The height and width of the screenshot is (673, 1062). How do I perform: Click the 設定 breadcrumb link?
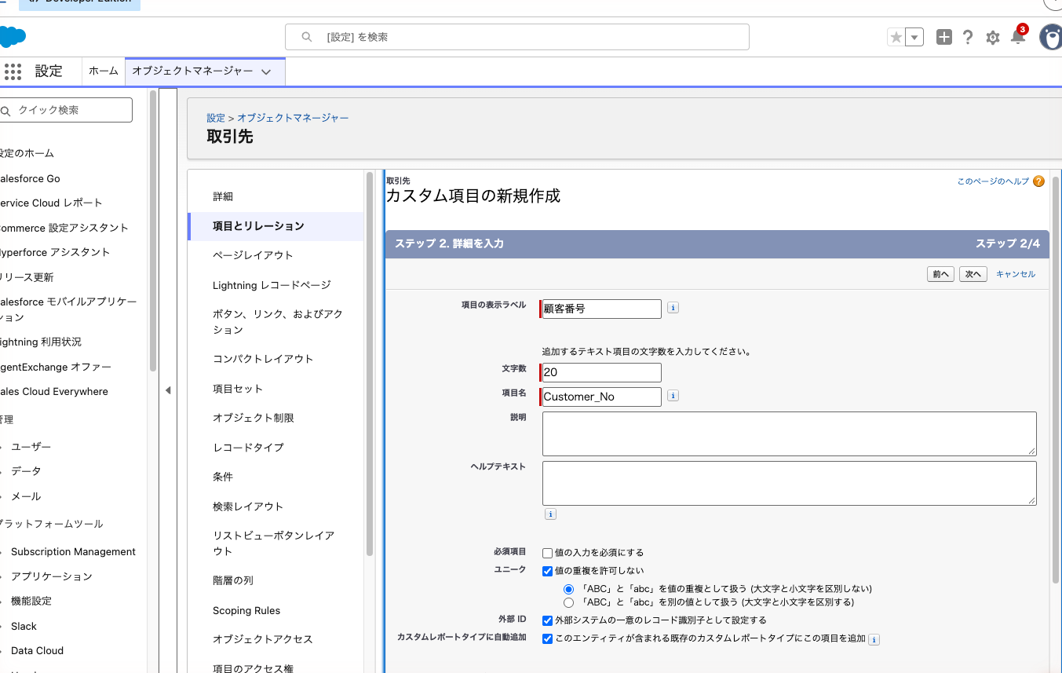[x=216, y=118]
